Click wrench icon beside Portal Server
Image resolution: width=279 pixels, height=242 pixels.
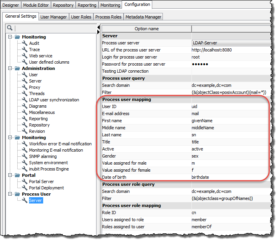pos(25,181)
